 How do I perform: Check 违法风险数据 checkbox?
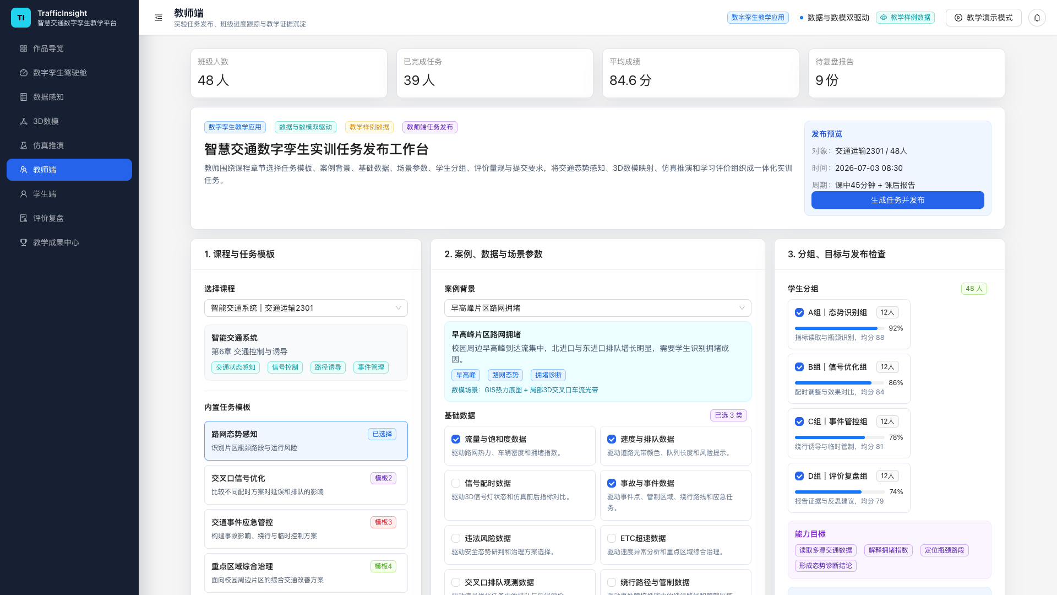coord(456,538)
